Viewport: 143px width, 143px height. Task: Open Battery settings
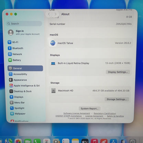(x=15, y=60)
